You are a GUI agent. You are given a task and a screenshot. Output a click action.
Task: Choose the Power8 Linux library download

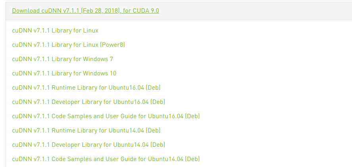click(69, 45)
